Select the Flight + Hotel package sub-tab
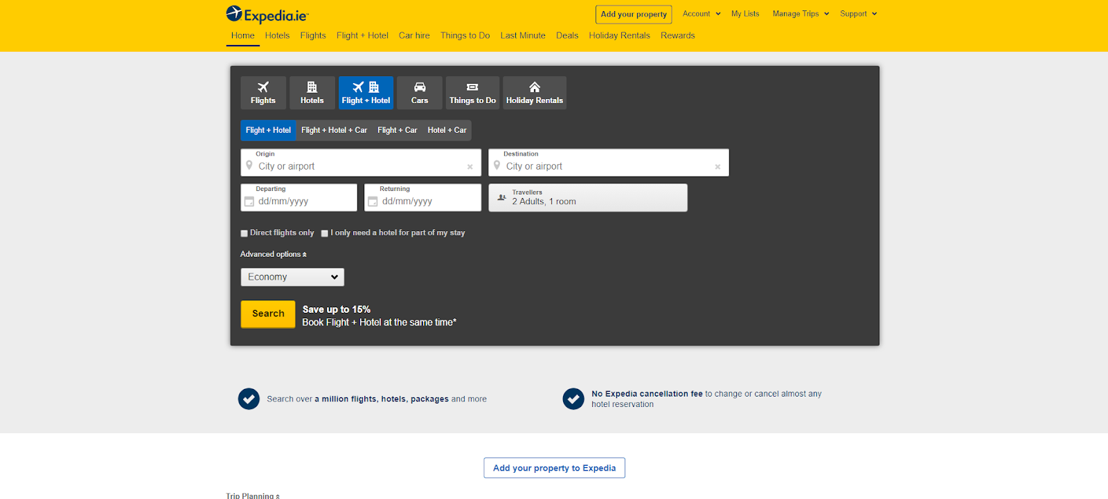This screenshot has width=1108, height=499. pyautogui.click(x=269, y=130)
